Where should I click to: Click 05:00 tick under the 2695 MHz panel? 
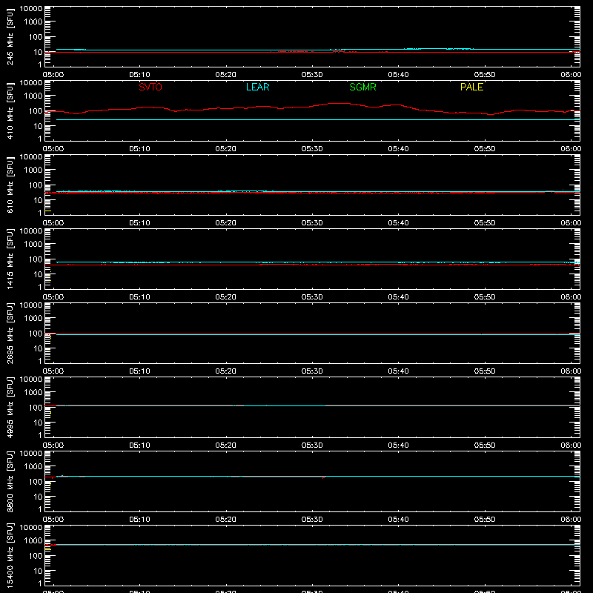click(53, 371)
